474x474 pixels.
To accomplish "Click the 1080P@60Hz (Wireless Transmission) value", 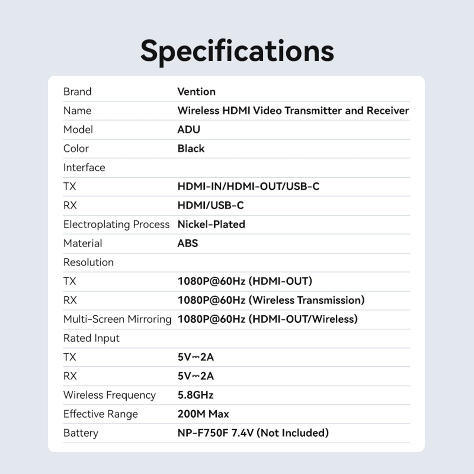I will (x=271, y=300).
